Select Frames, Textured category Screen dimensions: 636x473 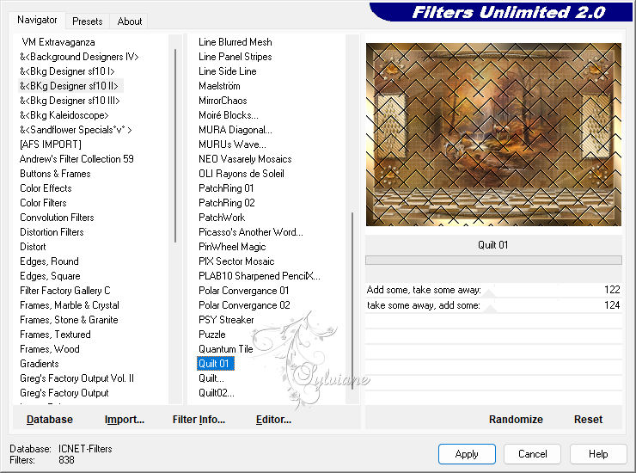[x=55, y=335]
